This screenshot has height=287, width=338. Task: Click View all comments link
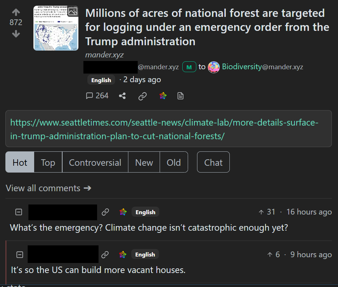(x=49, y=188)
